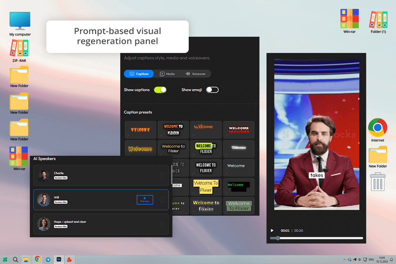The width and height of the screenshot is (396, 264).
Task: Click the Telegram tray icon
Action: [355, 259]
